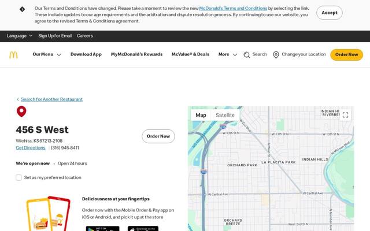Click the red restaurant pin marker

(x=21, y=111)
